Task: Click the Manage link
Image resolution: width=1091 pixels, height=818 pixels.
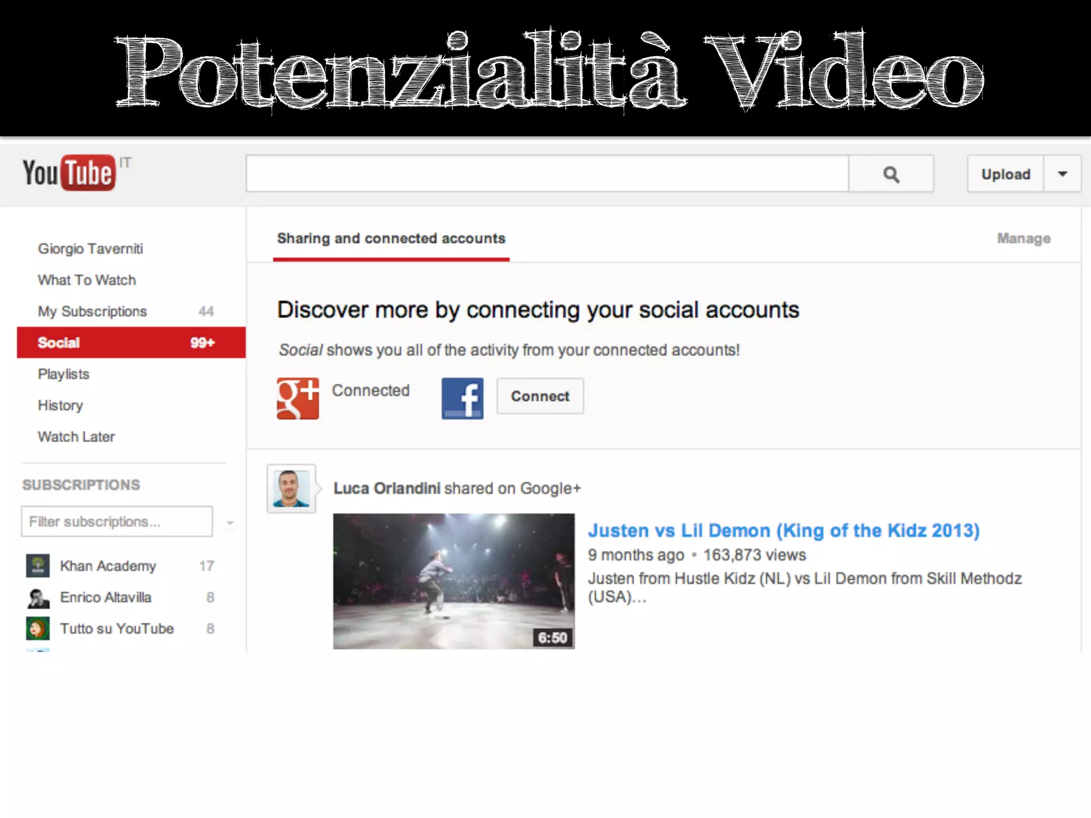Action: point(1024,238)
